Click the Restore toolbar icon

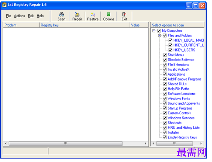93,14
